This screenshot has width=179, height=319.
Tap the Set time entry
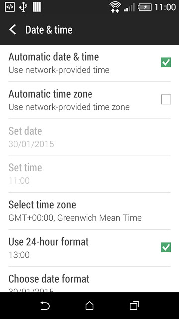89,174
